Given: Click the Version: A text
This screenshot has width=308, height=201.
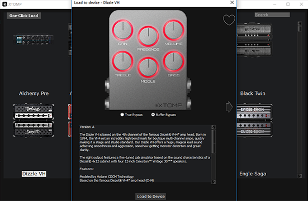Looking at the screenshot, I should coord(87,127).
